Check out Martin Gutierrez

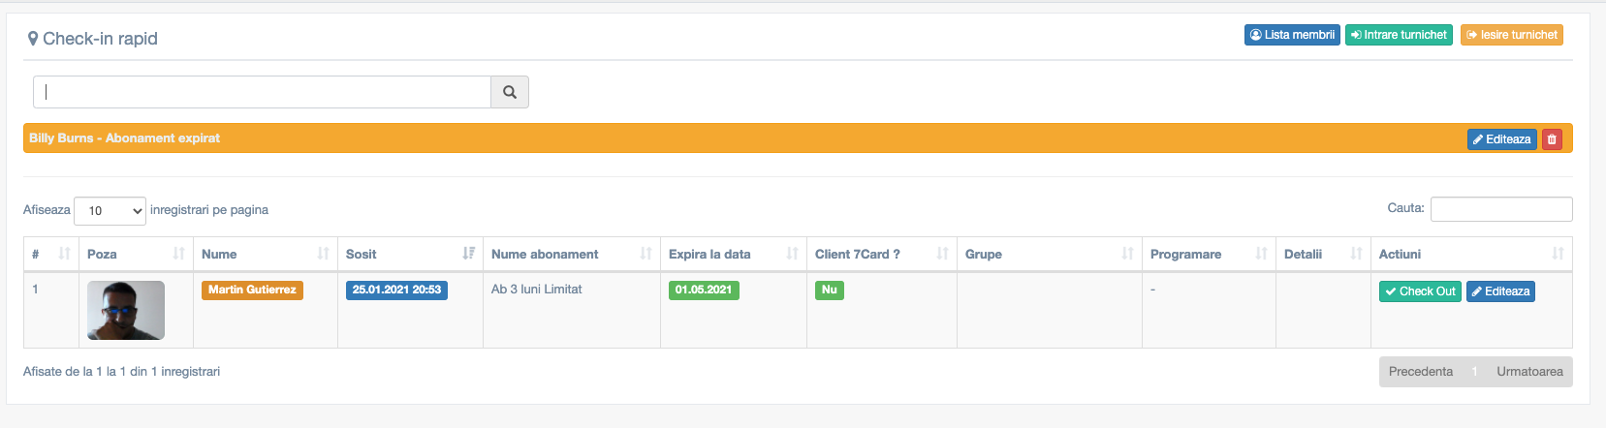click(1420, 291)
